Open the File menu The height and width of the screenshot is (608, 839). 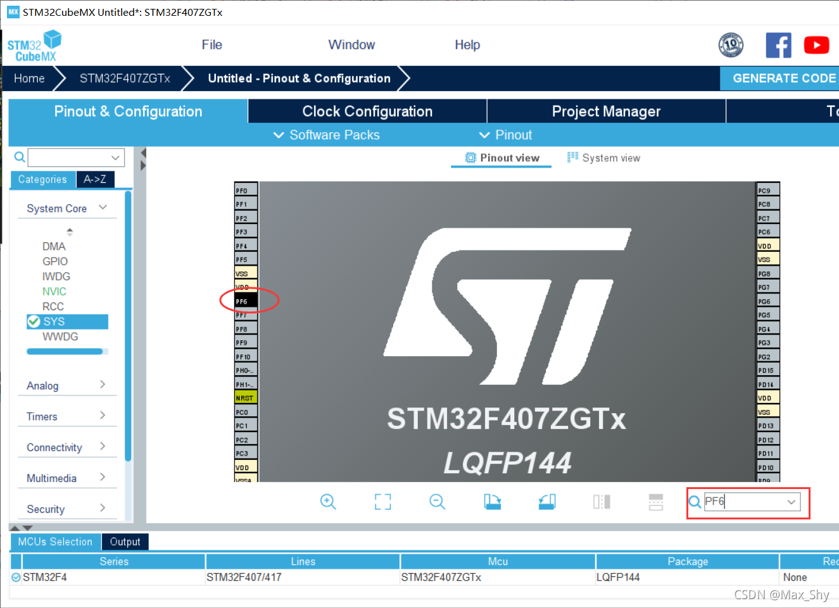pyautogui.click(x=212, y=45)
